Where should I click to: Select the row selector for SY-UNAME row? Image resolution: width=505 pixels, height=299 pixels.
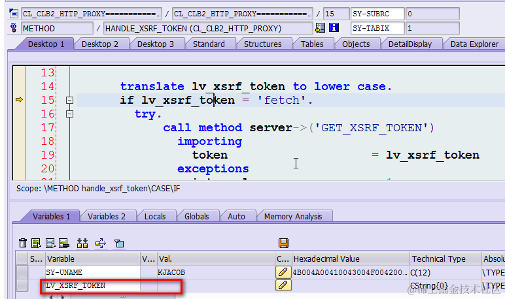pyautogui.click(x=22, y=272)
